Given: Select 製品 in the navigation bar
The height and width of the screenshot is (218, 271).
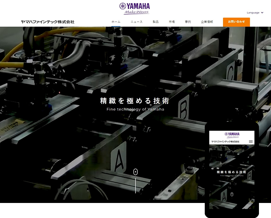Looking at the screenshot, I should click(155, 22).
